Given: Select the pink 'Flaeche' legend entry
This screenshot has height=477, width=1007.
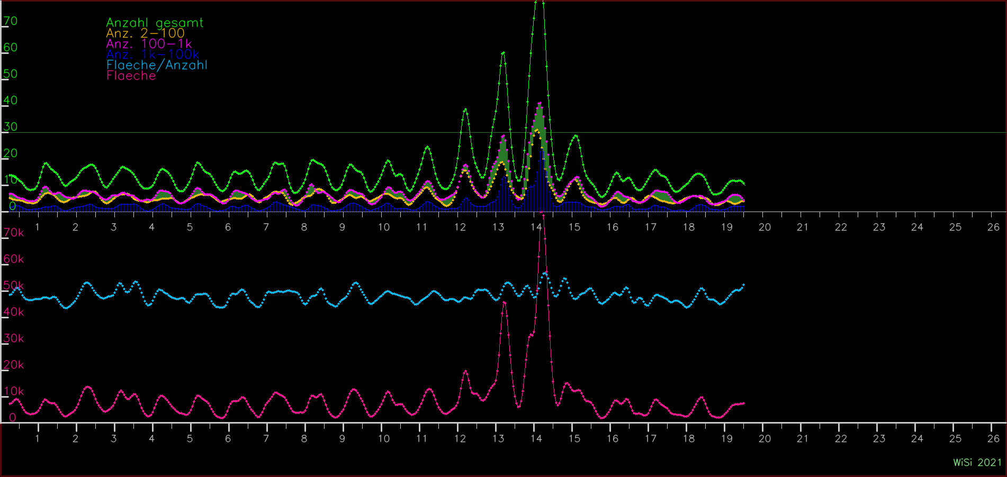Looking at the screenshot, I should (131, 76).
